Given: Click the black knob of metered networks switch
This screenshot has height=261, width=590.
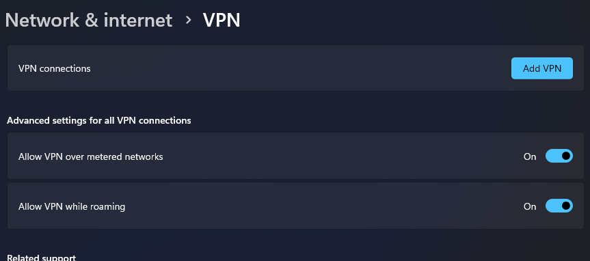Looking at the screenshot, I should 565,156.
